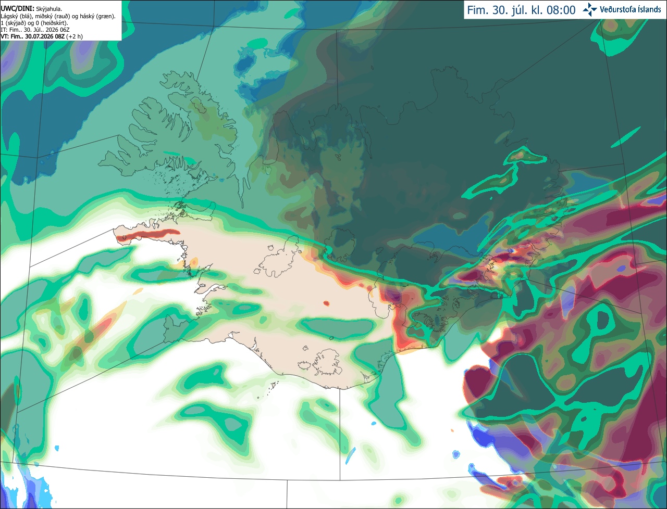Click the bright blue band southeast of Iceland

tap(500, 442)
